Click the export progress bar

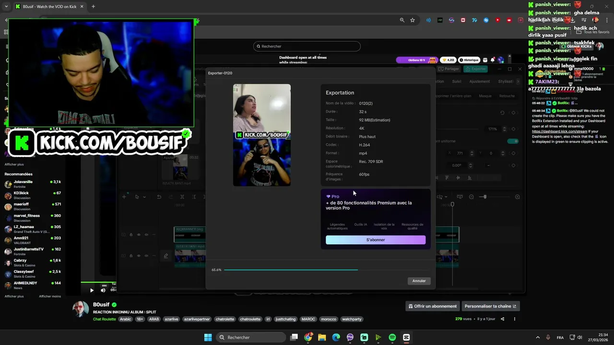(x=327, y=270)
